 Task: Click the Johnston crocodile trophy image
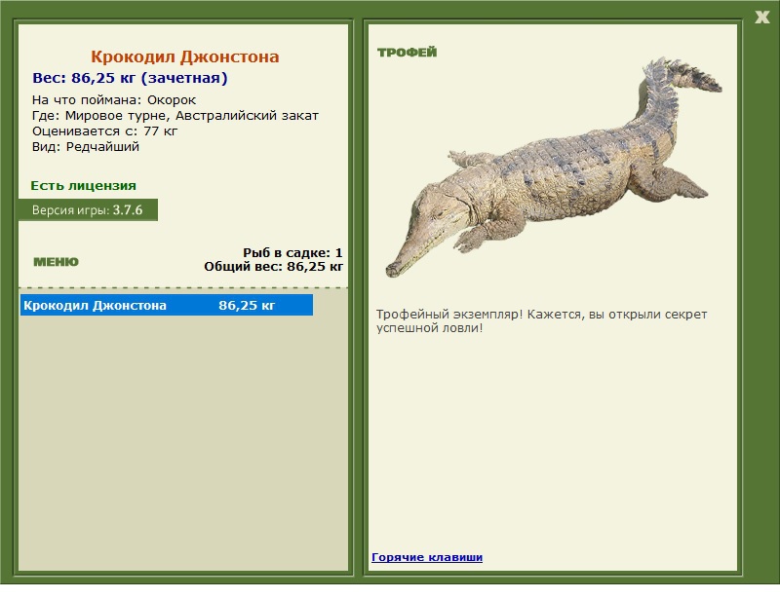pyautogui.click(x=554, y=167)
